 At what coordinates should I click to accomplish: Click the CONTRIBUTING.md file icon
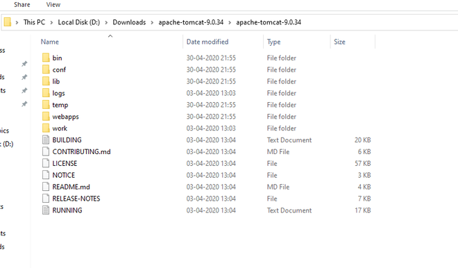click(46, 151)
